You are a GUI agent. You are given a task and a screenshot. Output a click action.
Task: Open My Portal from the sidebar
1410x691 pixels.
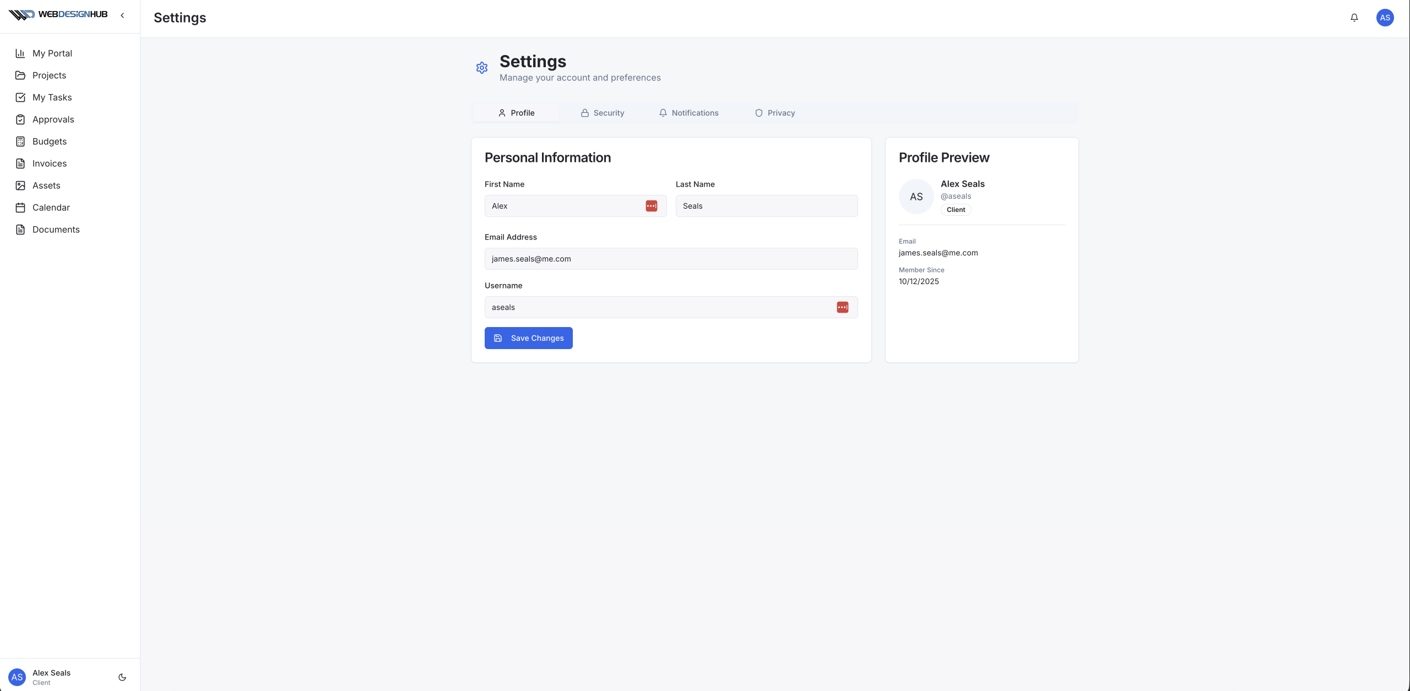pyautogui.click(x=52, y=53)
